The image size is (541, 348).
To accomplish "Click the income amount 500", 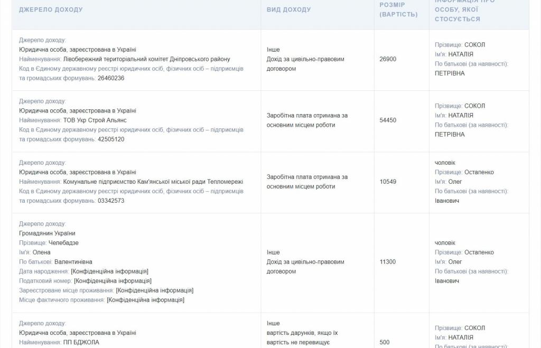I will click(385, 343).
